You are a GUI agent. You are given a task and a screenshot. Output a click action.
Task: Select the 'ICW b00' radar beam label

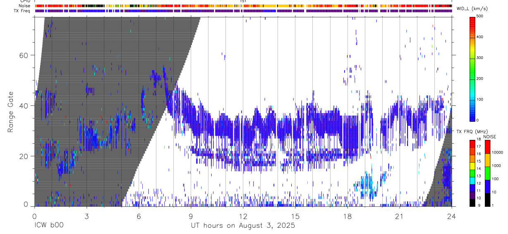coord(49,226)
